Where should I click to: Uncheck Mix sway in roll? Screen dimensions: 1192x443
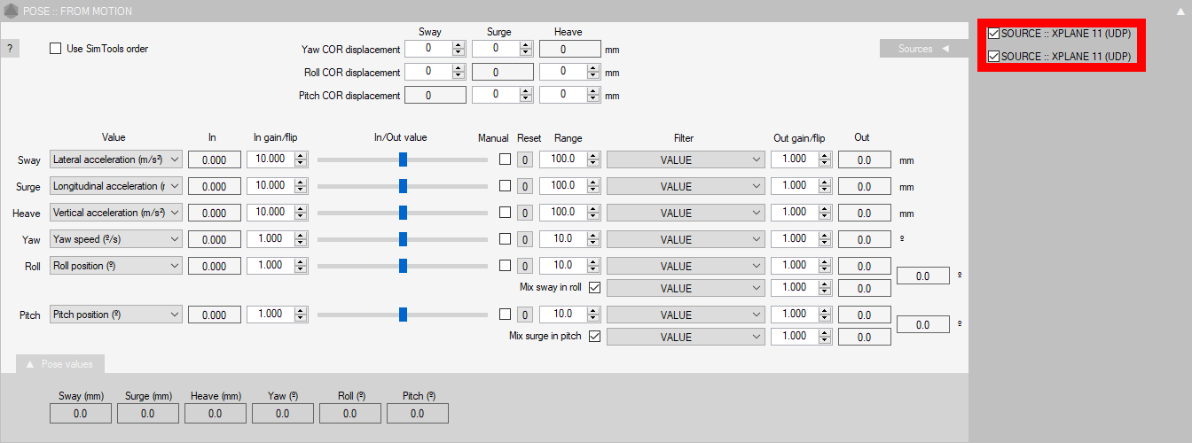[594, 287]
